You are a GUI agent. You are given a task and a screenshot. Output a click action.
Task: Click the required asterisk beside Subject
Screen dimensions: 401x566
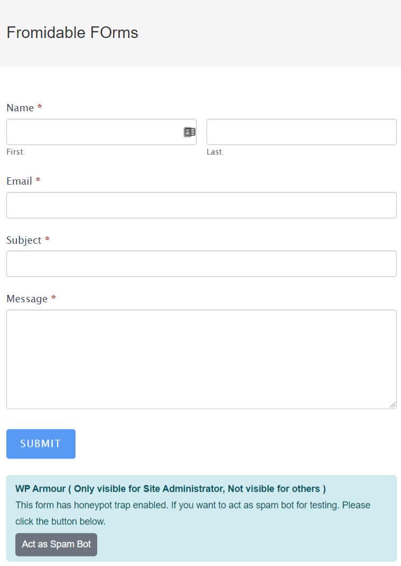[47, 240]
